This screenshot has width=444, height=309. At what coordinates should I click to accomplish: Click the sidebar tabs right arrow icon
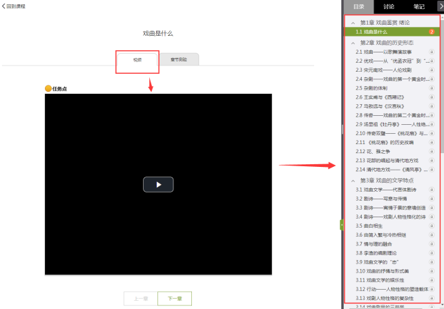pyautogui.click(x=440, y=6)
